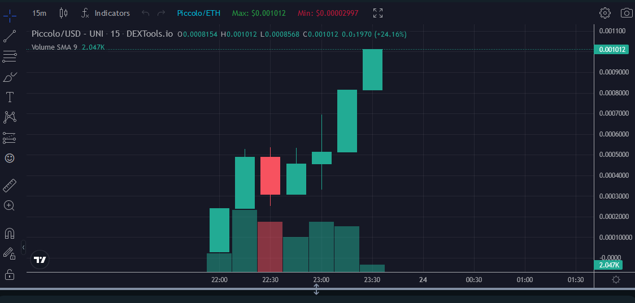Take a chart snapshot with camera icon
This screenshot has height=303, width=635.
627,13
